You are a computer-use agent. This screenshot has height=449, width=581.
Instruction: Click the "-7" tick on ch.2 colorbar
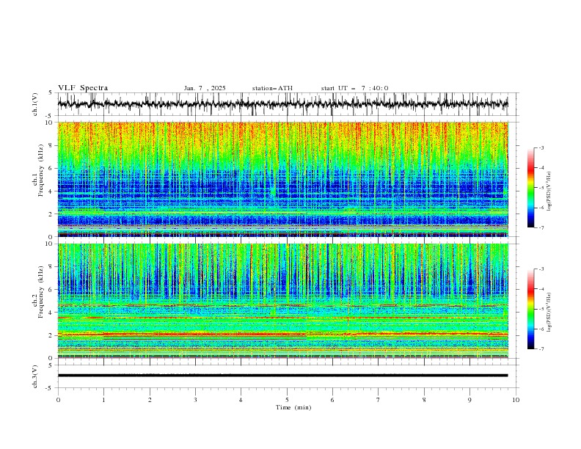tap(541, 348)
